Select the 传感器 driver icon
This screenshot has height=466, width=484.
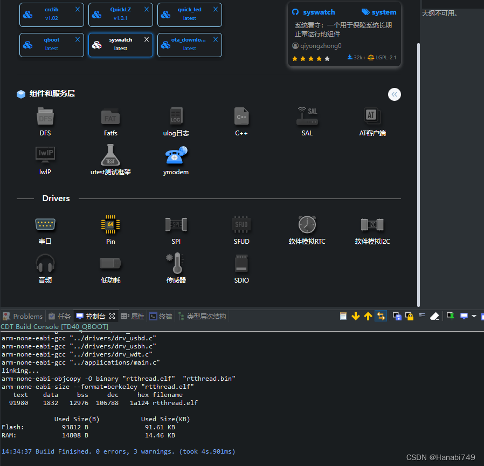point(176,264)
